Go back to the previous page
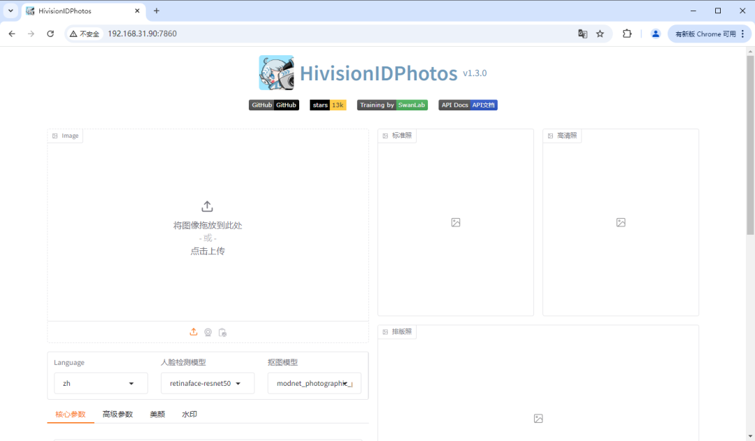 (12, 34)
